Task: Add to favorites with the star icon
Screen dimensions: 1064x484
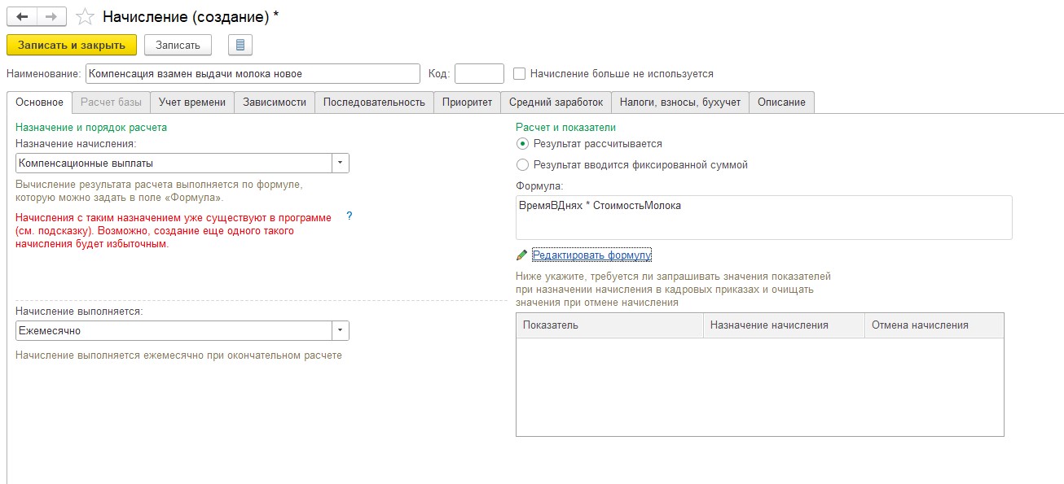Action: pos(84,16)
